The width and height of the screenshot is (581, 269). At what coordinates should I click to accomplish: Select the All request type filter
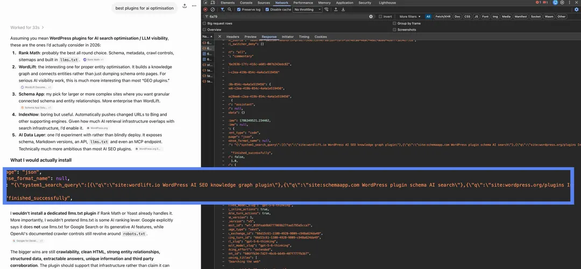[x=428, y=17]
